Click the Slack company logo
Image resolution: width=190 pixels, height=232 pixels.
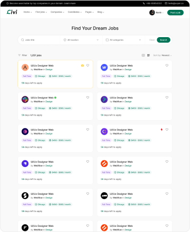(25, 100)
